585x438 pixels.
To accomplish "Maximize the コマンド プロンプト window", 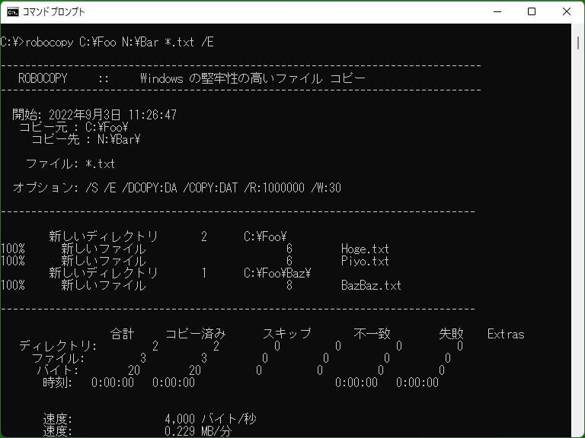I will (x=532, y=11).
